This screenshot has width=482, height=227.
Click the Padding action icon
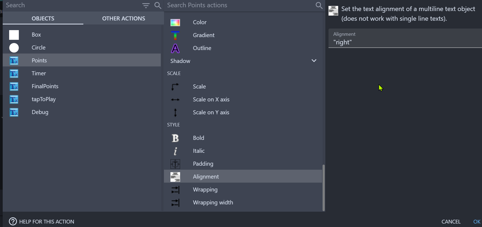175,164
